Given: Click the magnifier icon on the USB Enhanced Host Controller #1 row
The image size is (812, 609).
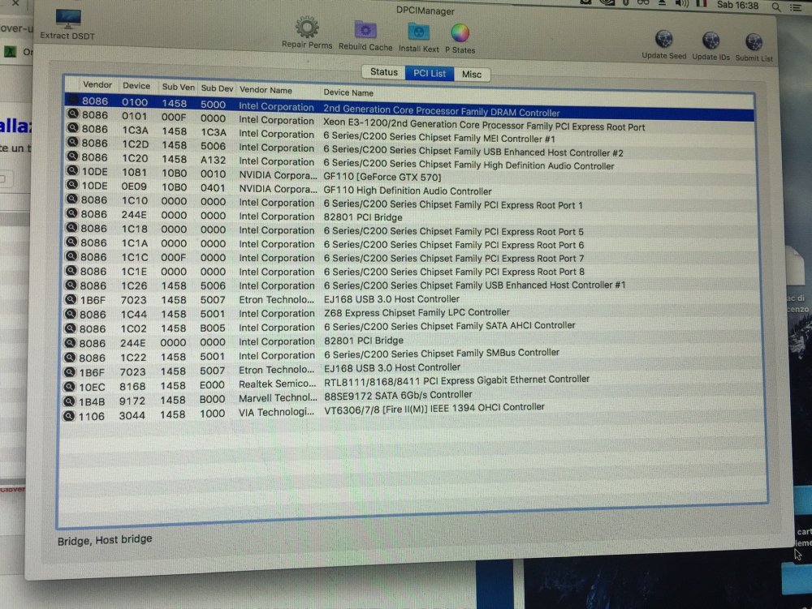Looking at the screenshot, I should click(x=71, y=285).
